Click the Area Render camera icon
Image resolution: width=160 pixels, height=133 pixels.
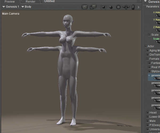(93, 7)
